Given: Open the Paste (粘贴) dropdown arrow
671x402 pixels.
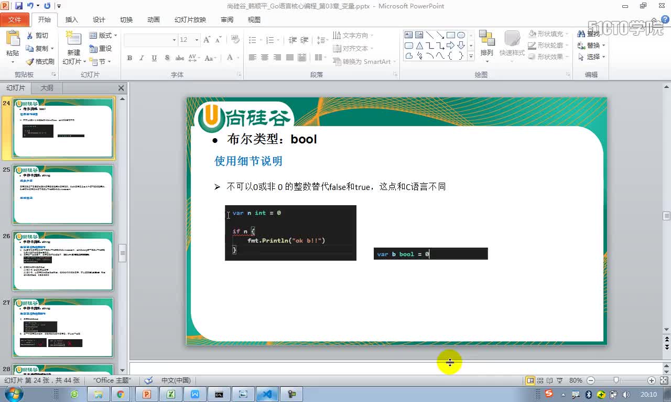Looking at the screenshot, I should tap(13, 62).
